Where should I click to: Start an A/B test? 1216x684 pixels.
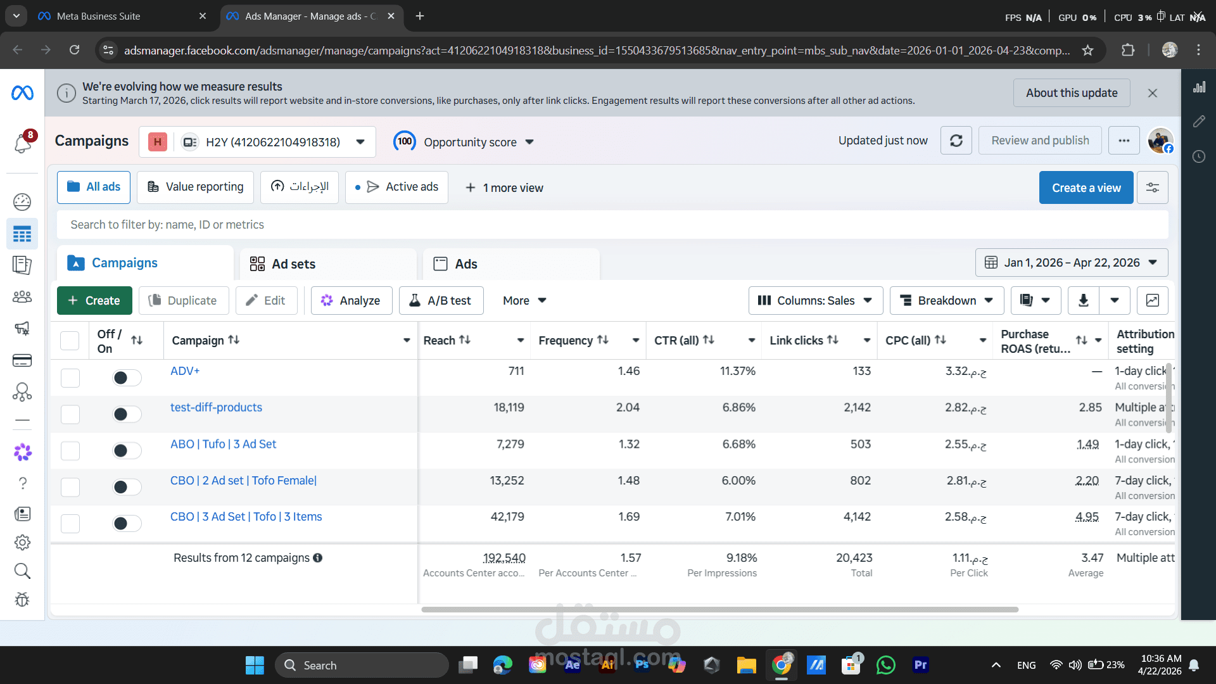[x=441, y=301]
